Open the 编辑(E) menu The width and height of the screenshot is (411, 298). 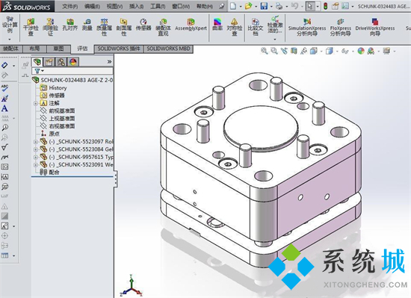(x=92, y=6)
